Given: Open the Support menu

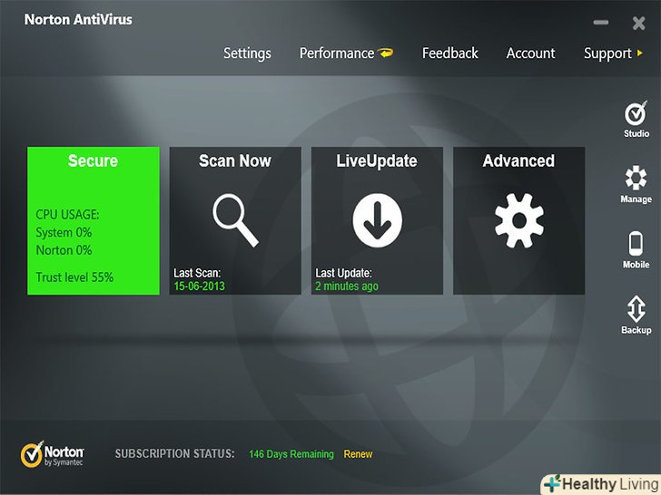Looking at the screenshot, I should pos(607,53).
